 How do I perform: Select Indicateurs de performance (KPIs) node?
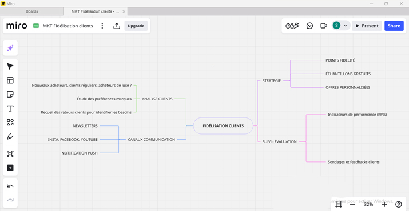coord(357,115)
